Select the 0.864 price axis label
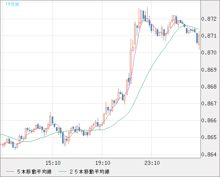 point(209,154)
